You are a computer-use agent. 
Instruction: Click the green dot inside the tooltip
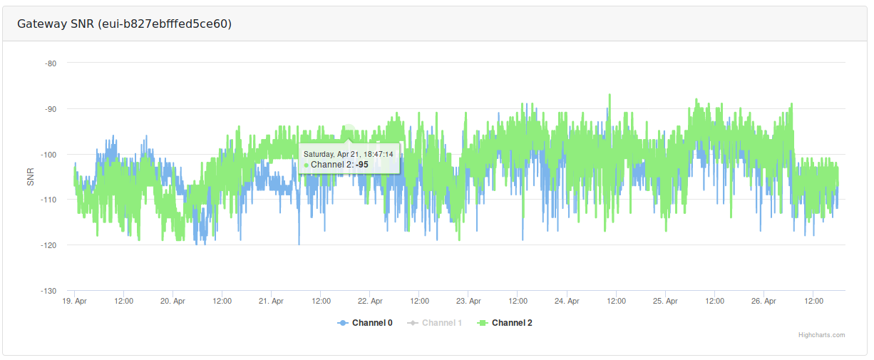coord(307,165)
